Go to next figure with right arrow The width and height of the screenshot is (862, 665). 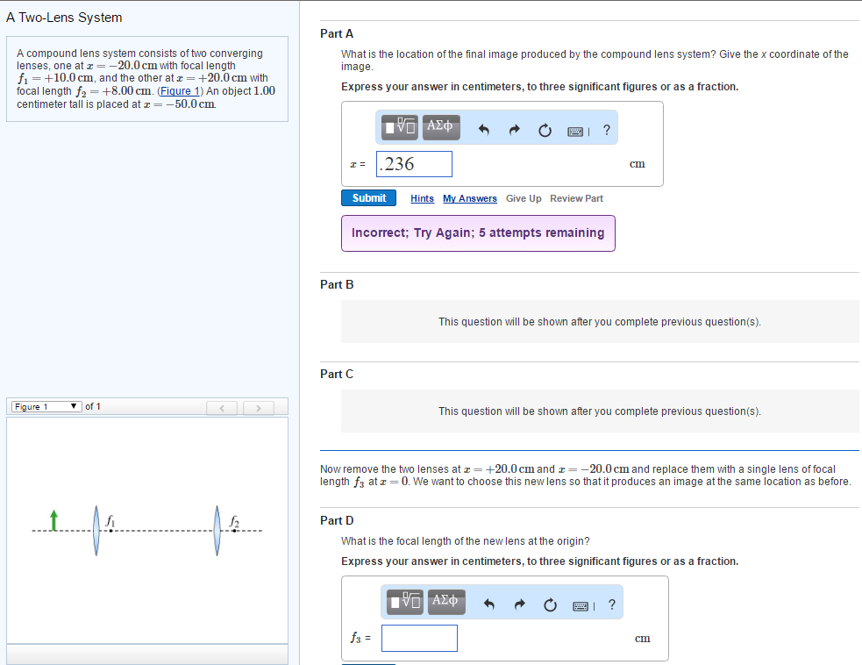point(258,407)
